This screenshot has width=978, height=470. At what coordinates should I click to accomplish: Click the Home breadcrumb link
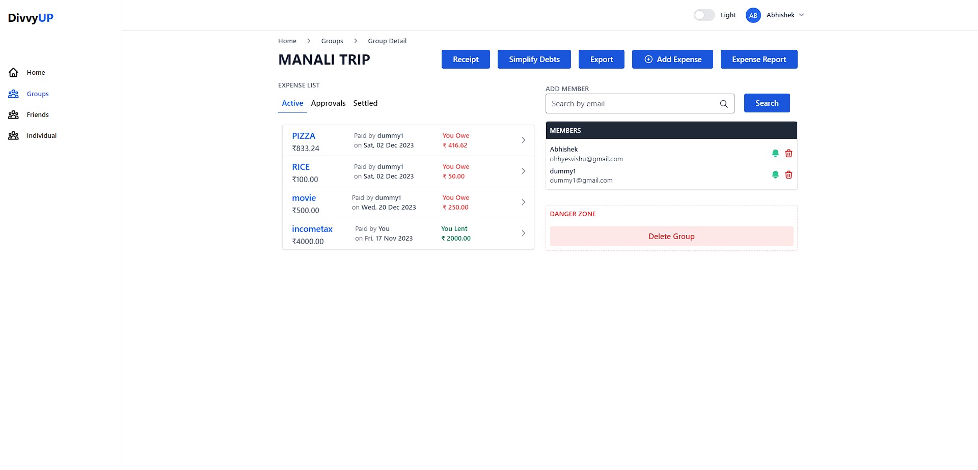pyautogui.click(x=287, y=41)
